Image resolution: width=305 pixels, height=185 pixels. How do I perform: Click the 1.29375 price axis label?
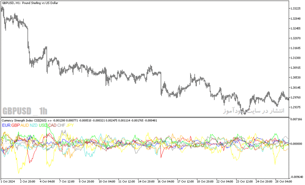tap(295, 107)
